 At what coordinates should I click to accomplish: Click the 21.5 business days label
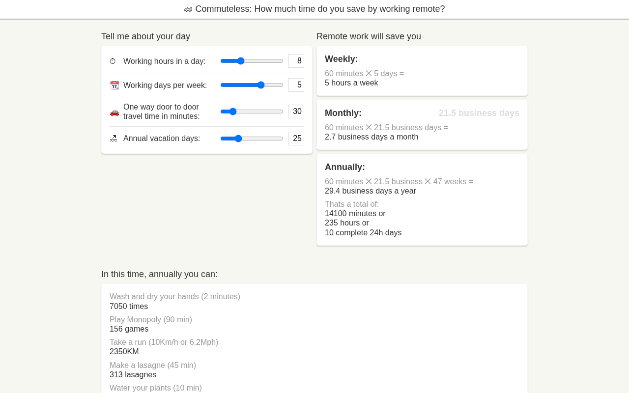pyautogui.click(x=479, y=113)
